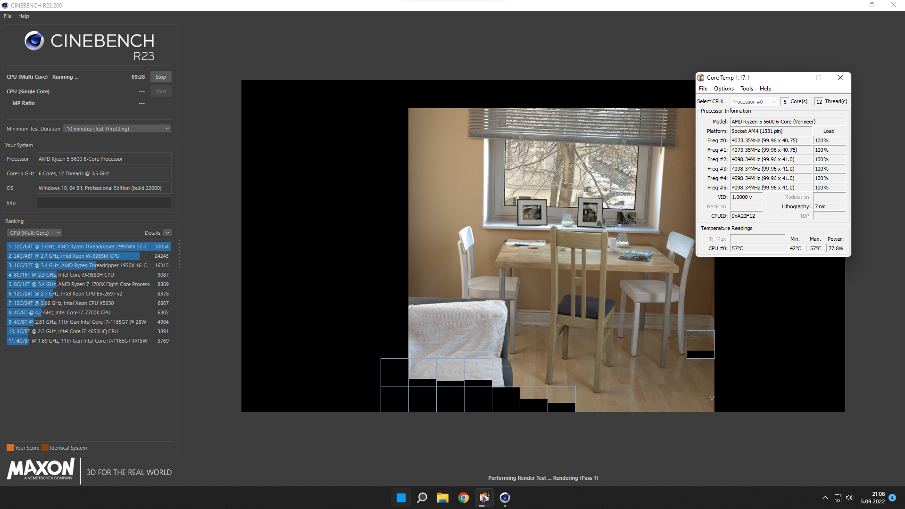Select Xeon E5-2697 v2 ranking row

(x=89, y=294)
